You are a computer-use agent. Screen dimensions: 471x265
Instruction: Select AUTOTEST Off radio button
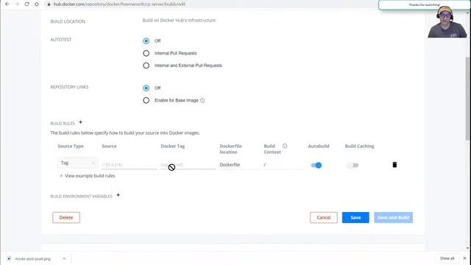146,41
